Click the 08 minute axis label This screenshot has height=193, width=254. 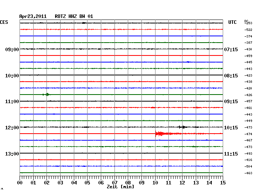click(x=128, y=183)
